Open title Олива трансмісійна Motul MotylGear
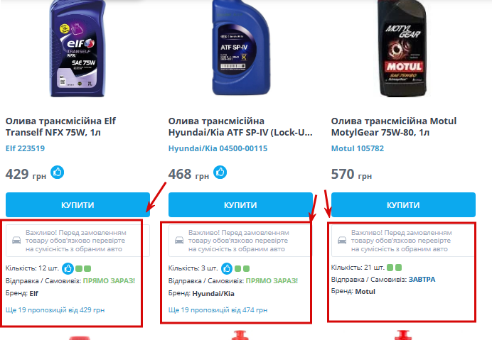 tap(393, 126)
